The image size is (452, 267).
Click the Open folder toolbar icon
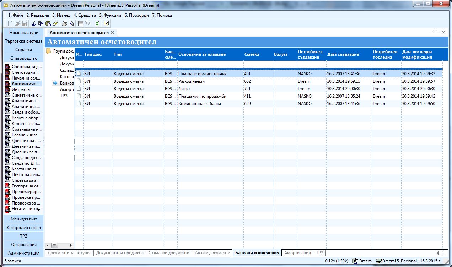click(17, 23)
